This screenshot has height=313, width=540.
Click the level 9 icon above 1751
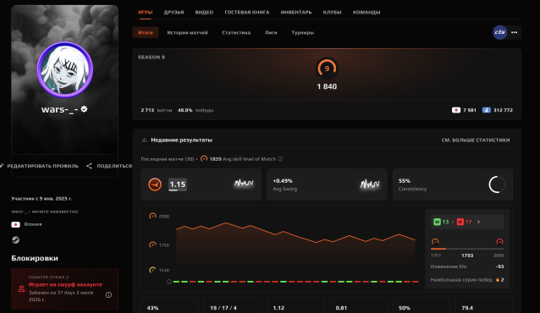pyautogui.click(x=435, y=241)
